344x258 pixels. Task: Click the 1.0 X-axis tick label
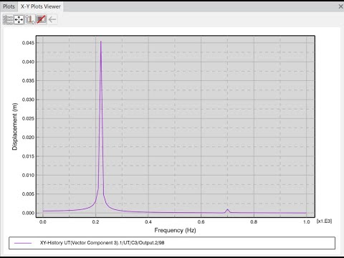click(x=307, y=222)
